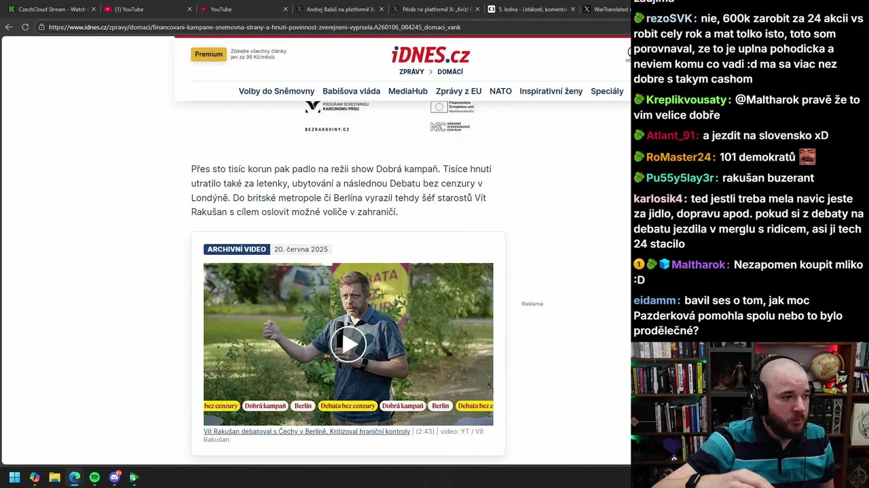Open File Explorer in the taskbar
The width and height of the screenshot is (869, 488).
[x=54, y=477]
